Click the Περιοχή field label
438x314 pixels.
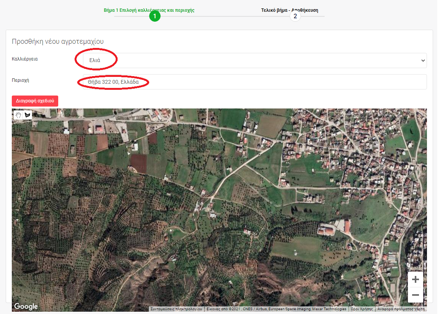point(21,80)
